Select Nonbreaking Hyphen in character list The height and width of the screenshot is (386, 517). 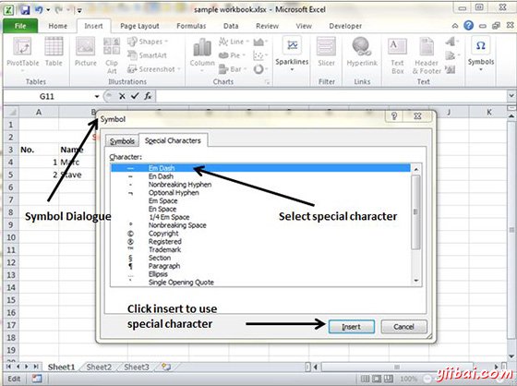(x=260, y=185)
